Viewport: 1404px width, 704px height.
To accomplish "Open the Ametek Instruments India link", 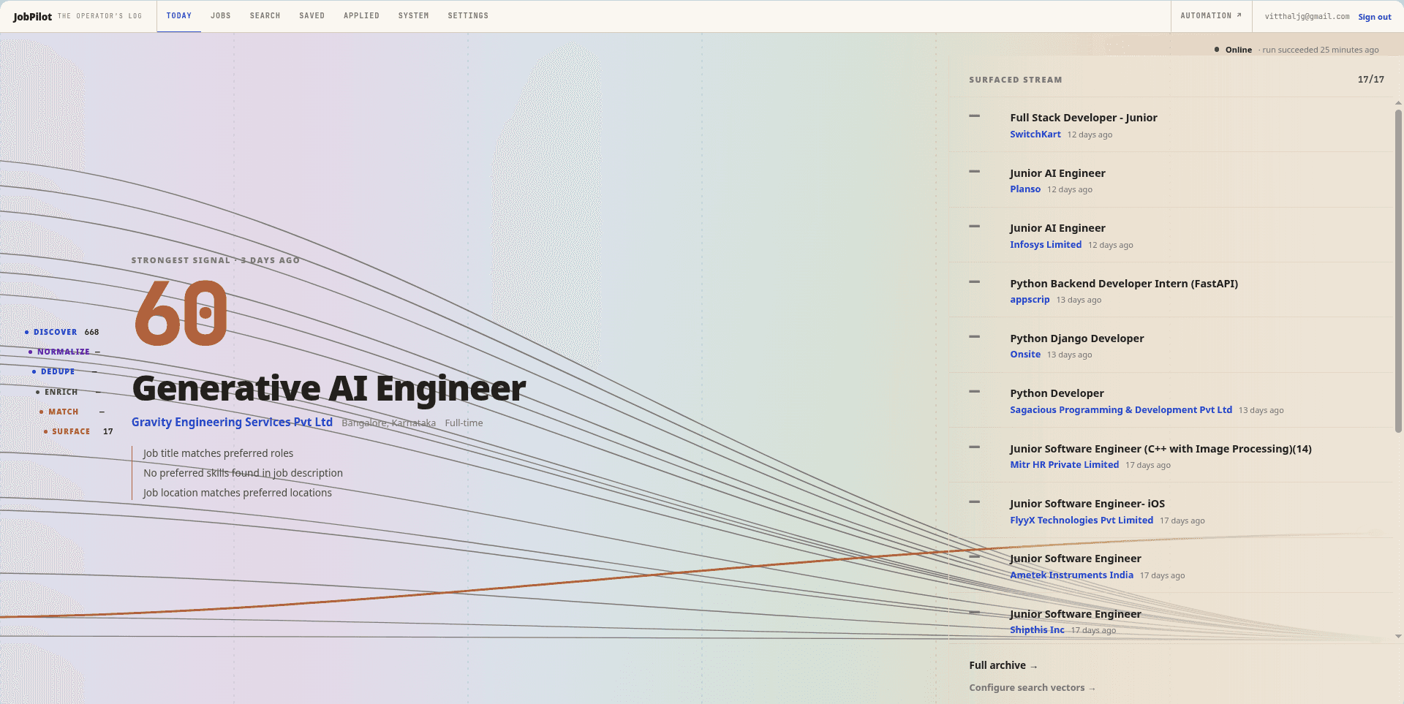I will click(1071, 575).
